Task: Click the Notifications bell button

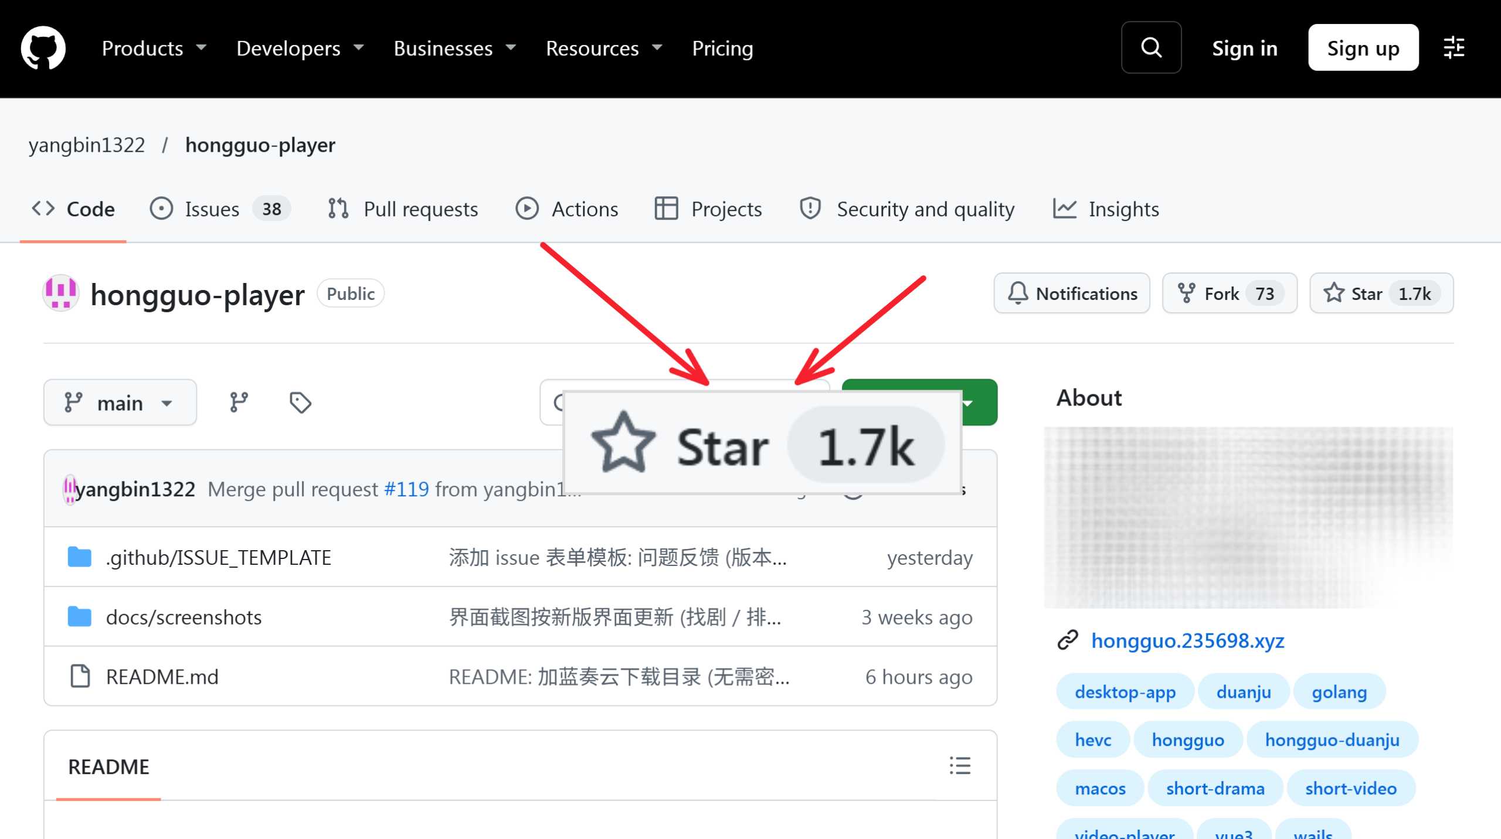Action: tap(1072, 293)
